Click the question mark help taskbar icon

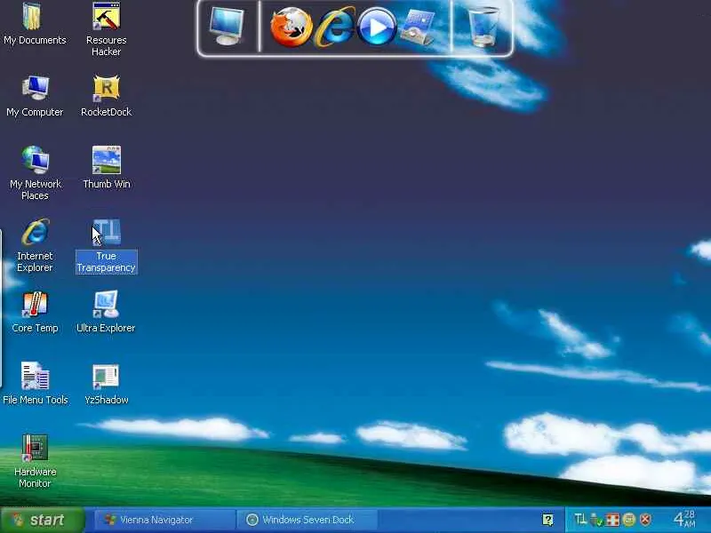[547, 520]
